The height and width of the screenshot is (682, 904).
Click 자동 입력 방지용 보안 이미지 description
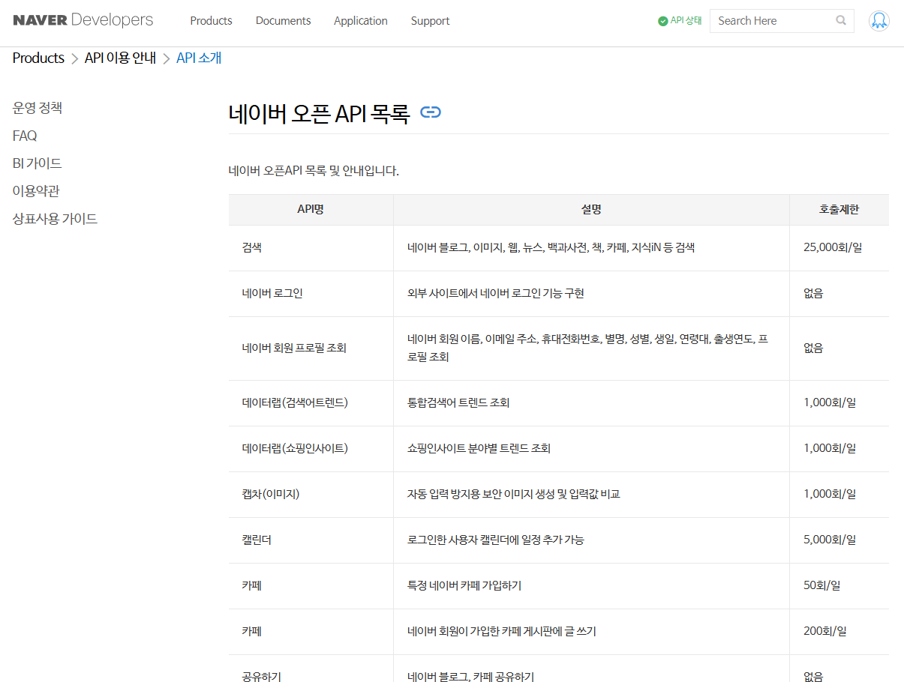tap(514, 494)
